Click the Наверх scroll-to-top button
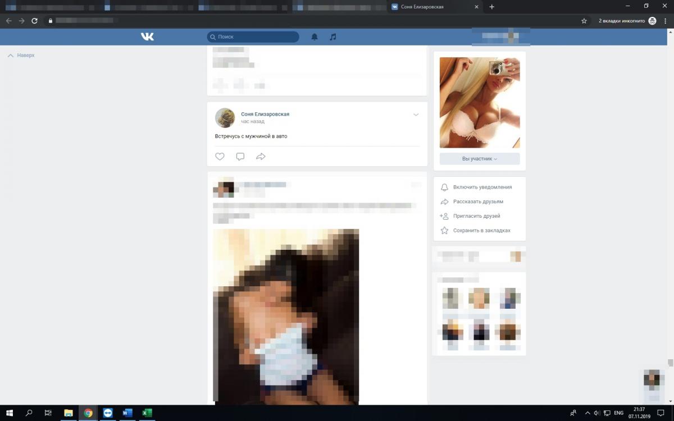Image resolution: width=674 pixels, height=421 pixels. 21,56
